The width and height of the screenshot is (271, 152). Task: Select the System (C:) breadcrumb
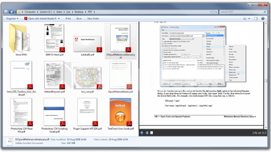point(46,12)
